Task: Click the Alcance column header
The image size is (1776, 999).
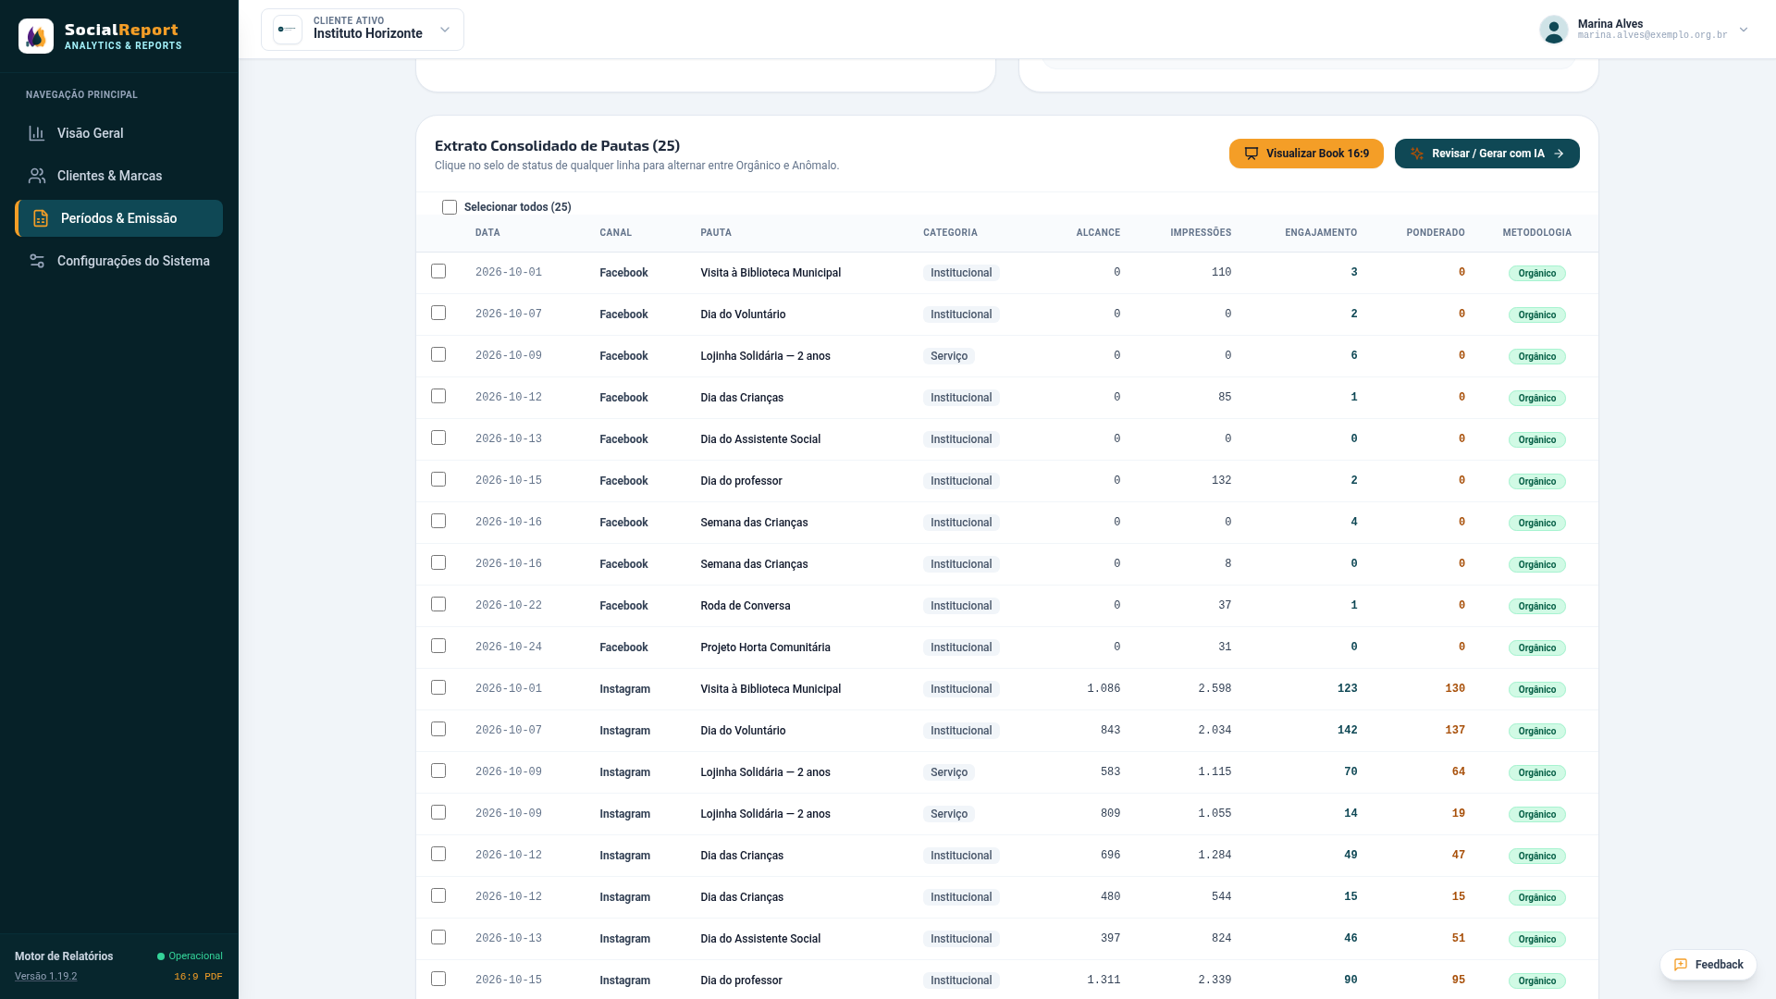Action: coord(1097,233)
